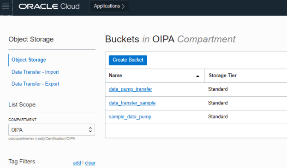Click the Object Storage heading
The image size is (287, 168).
pos(31,40)
